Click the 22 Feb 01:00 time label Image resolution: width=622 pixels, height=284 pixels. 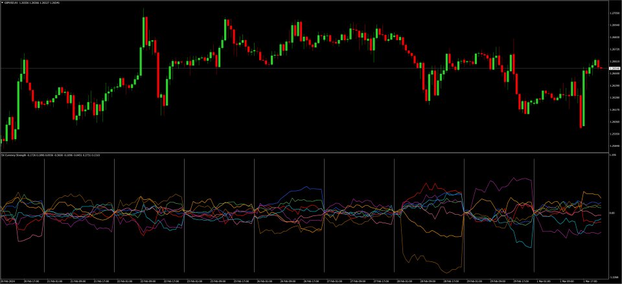click(x=125, y=281)
